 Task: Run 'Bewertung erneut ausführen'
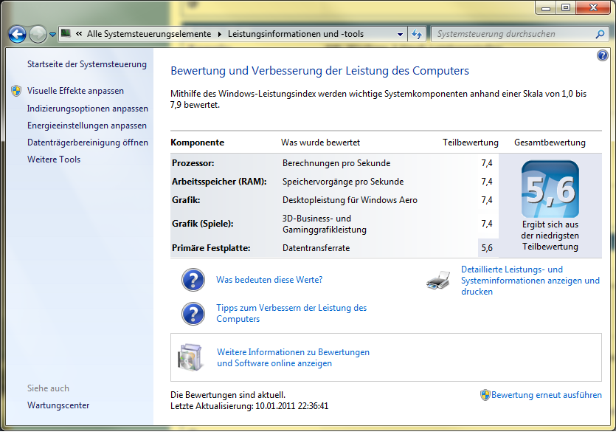coord(547,395)
